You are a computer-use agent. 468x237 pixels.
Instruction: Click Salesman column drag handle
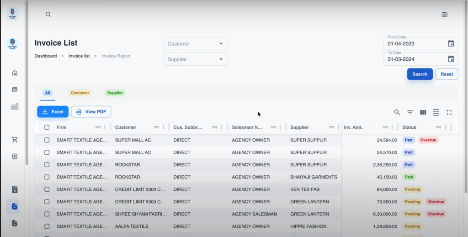click(273, 127)
